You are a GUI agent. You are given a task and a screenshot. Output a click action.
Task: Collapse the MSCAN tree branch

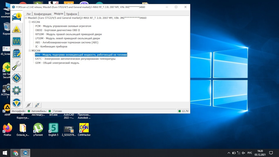30,51
